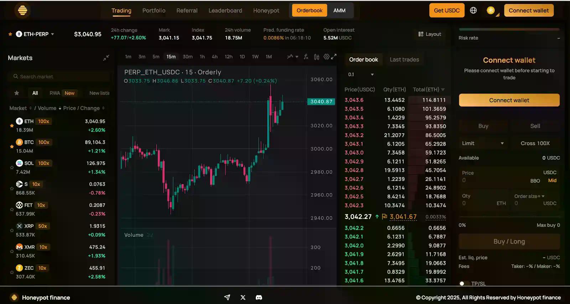Open the Honeypot logo in header
Image resolution: width=570 pixels, height=304 pixels.
coord(22,10)
